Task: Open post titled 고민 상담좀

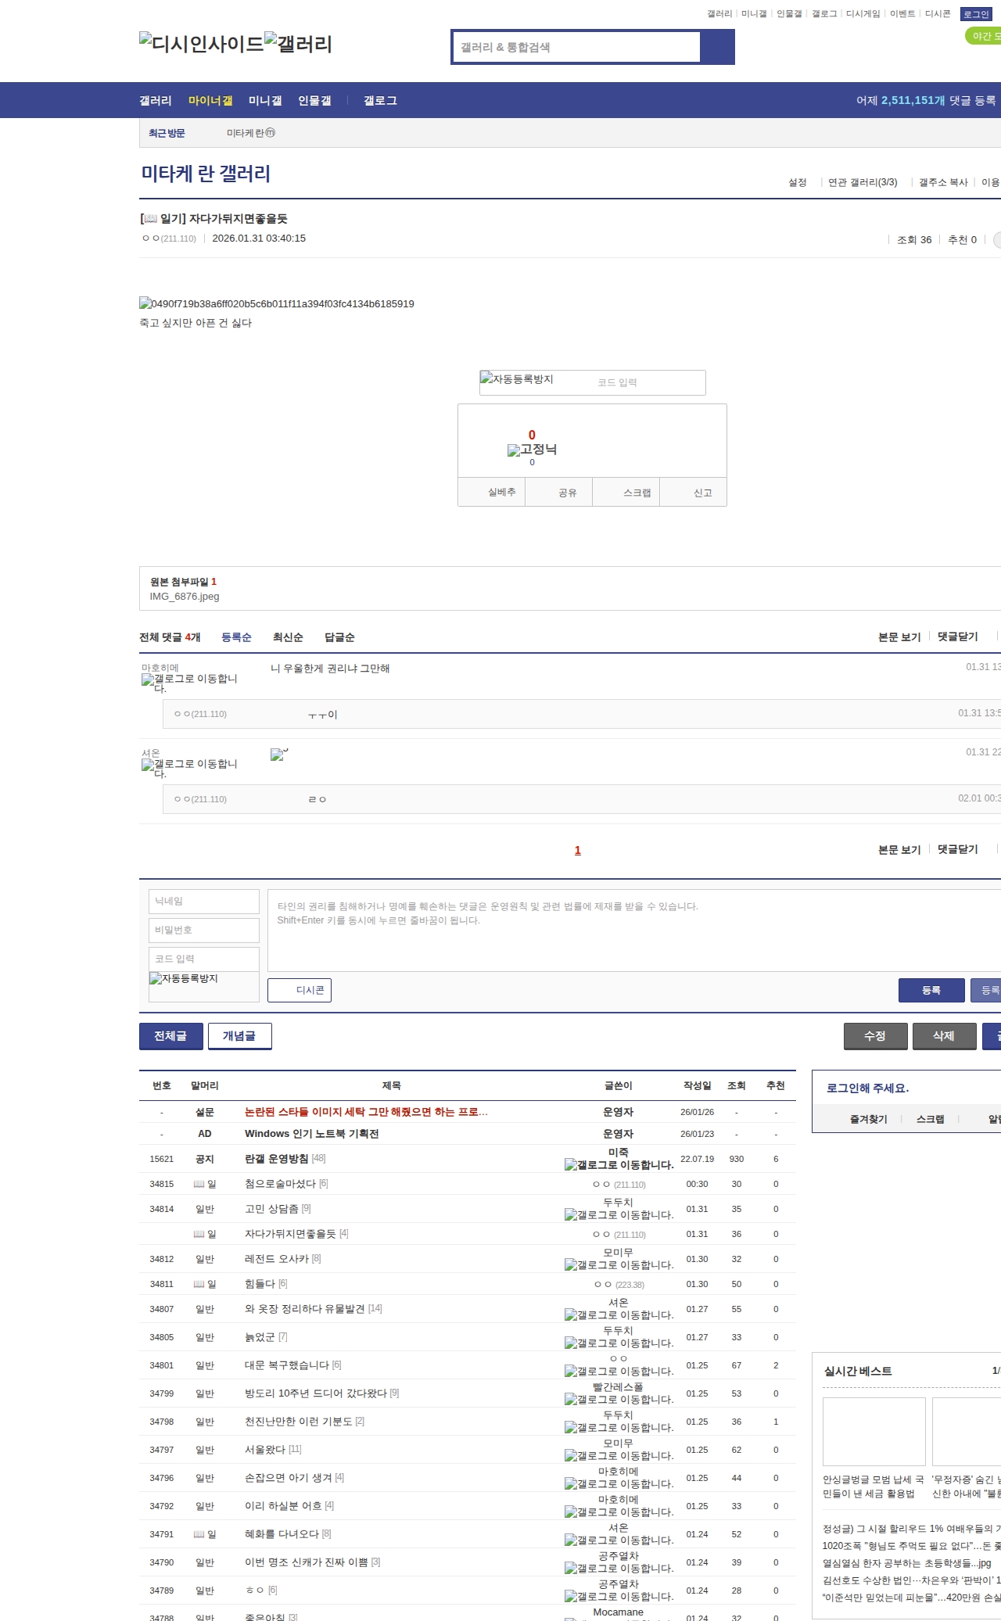Action: (x=271, y=1209)
